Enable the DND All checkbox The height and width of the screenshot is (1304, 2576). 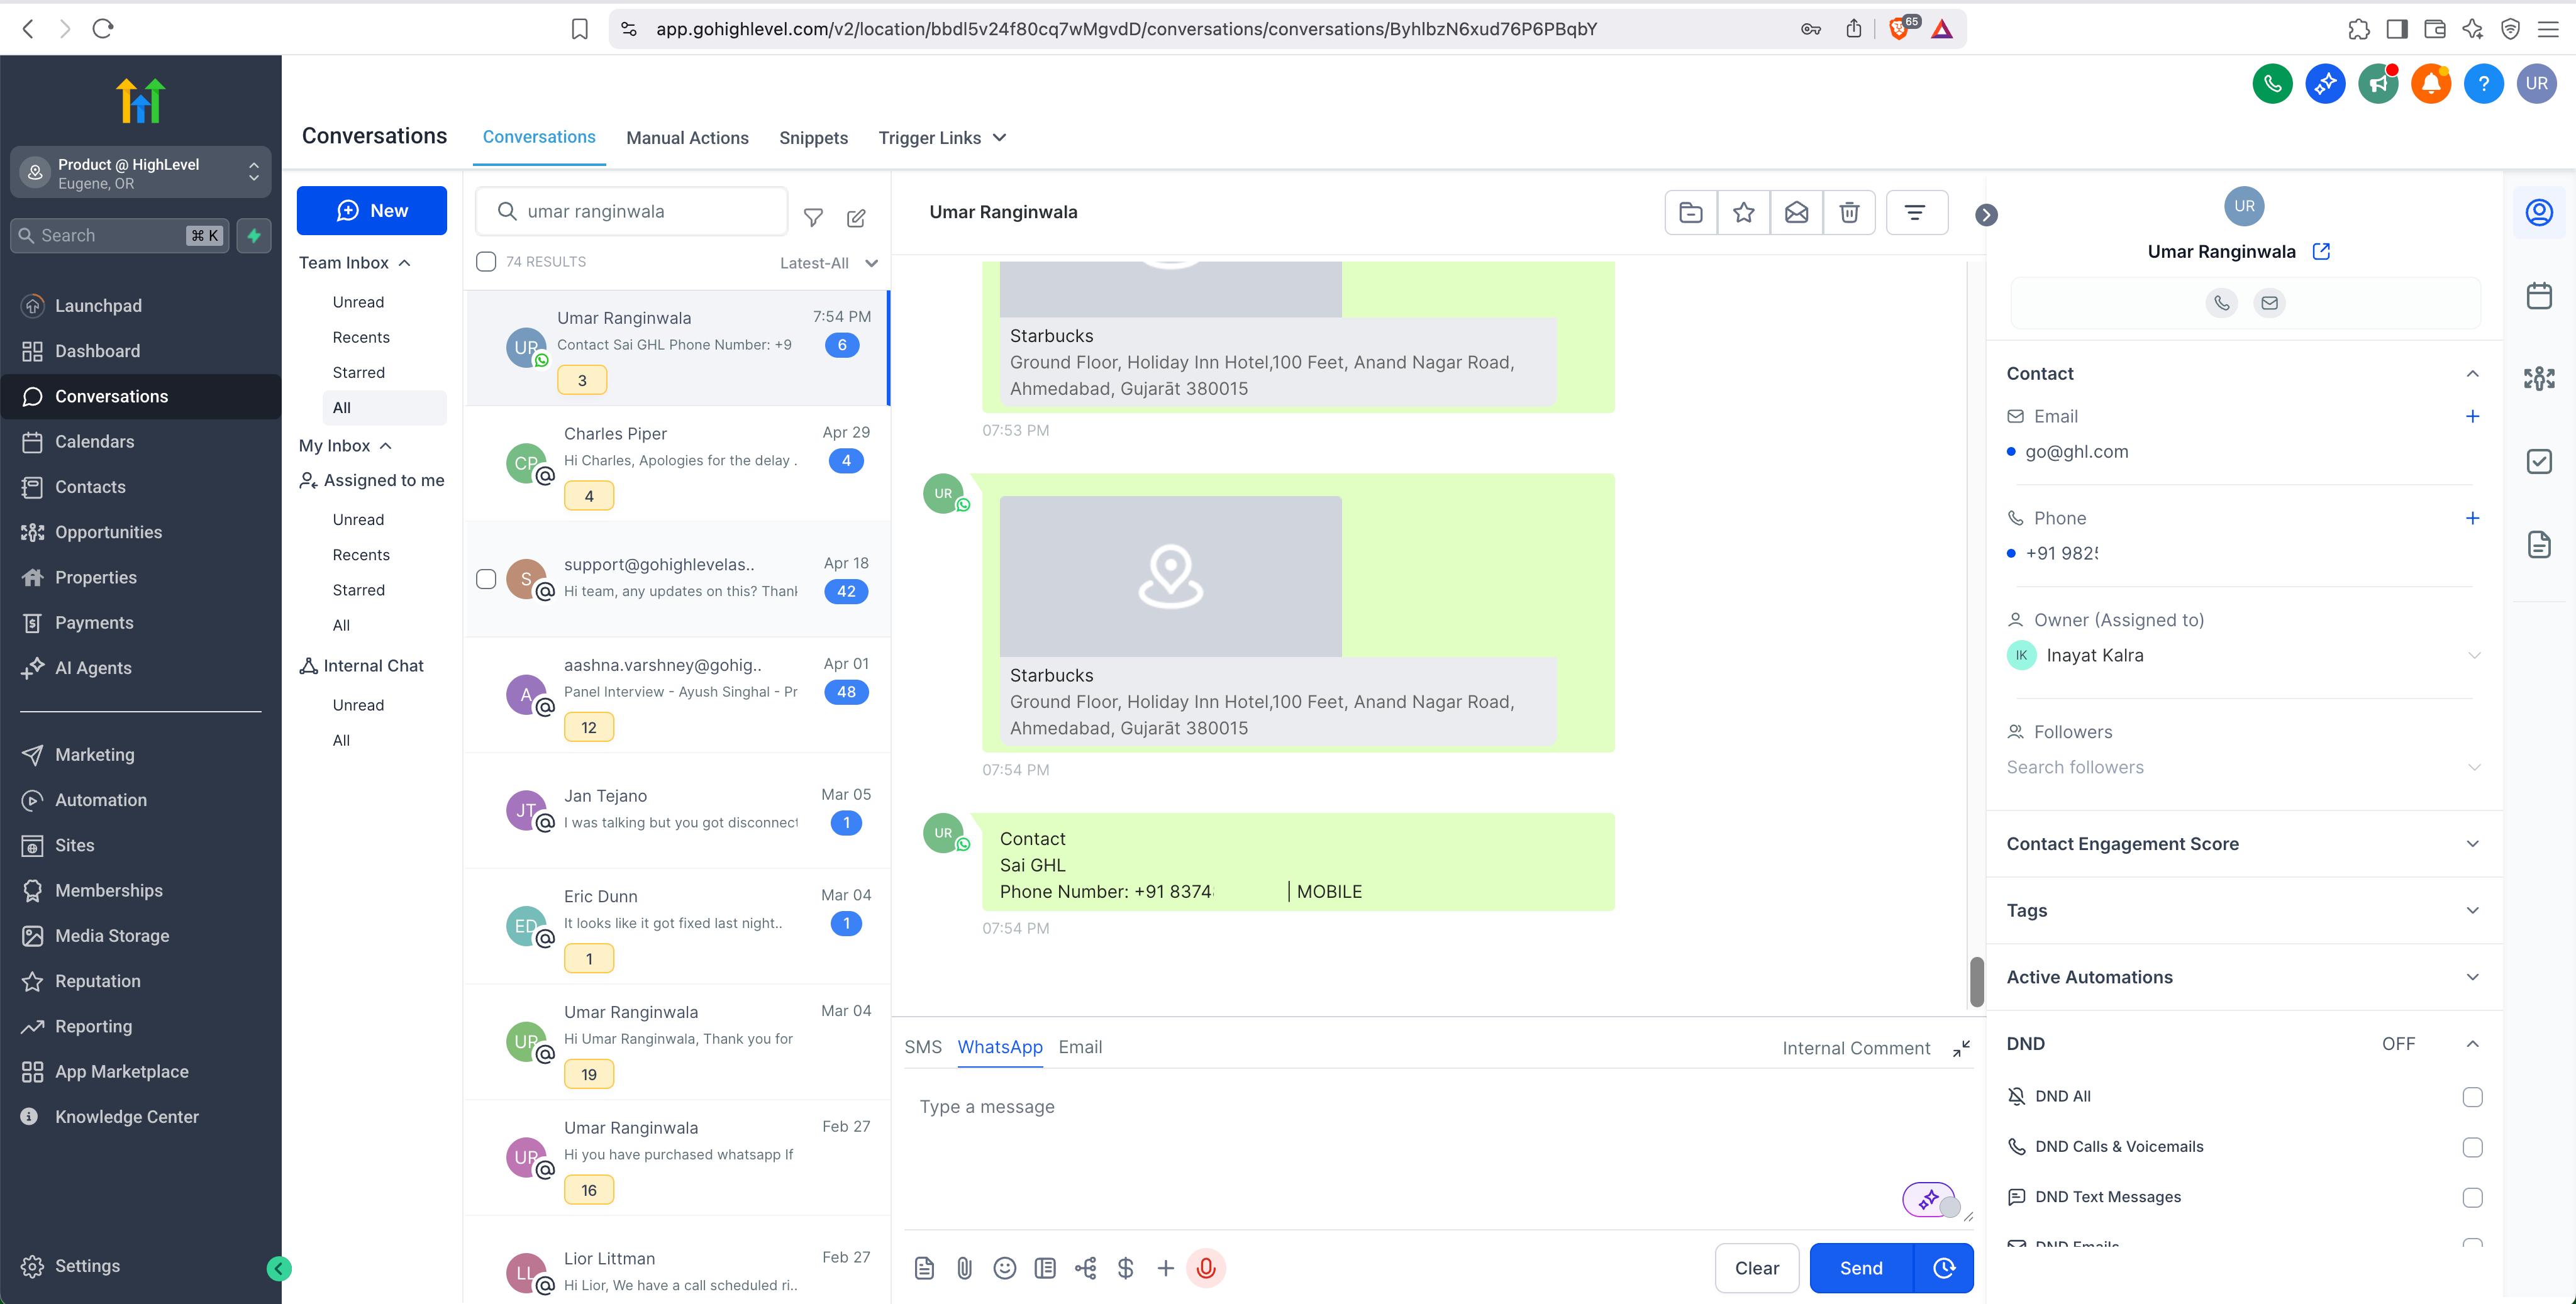(2472, 1096)
